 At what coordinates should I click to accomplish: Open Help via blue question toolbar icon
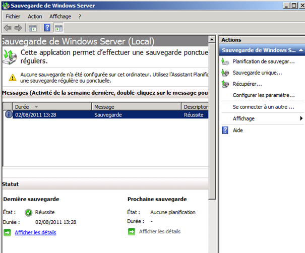coord(47,28)
